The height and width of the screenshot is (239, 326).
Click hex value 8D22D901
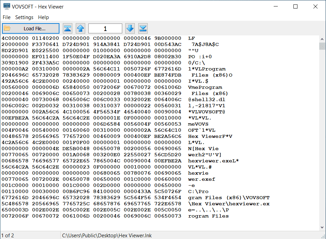click(x=15, y=50)
